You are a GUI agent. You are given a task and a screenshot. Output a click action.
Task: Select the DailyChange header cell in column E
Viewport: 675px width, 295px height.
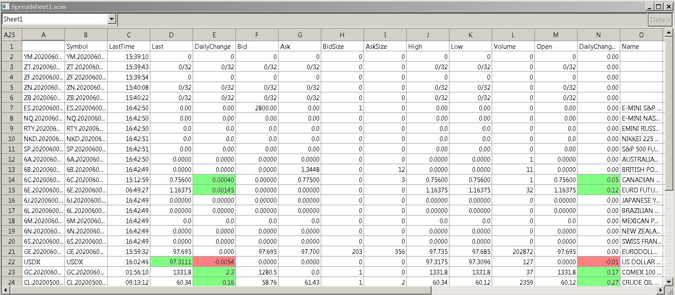214,46
